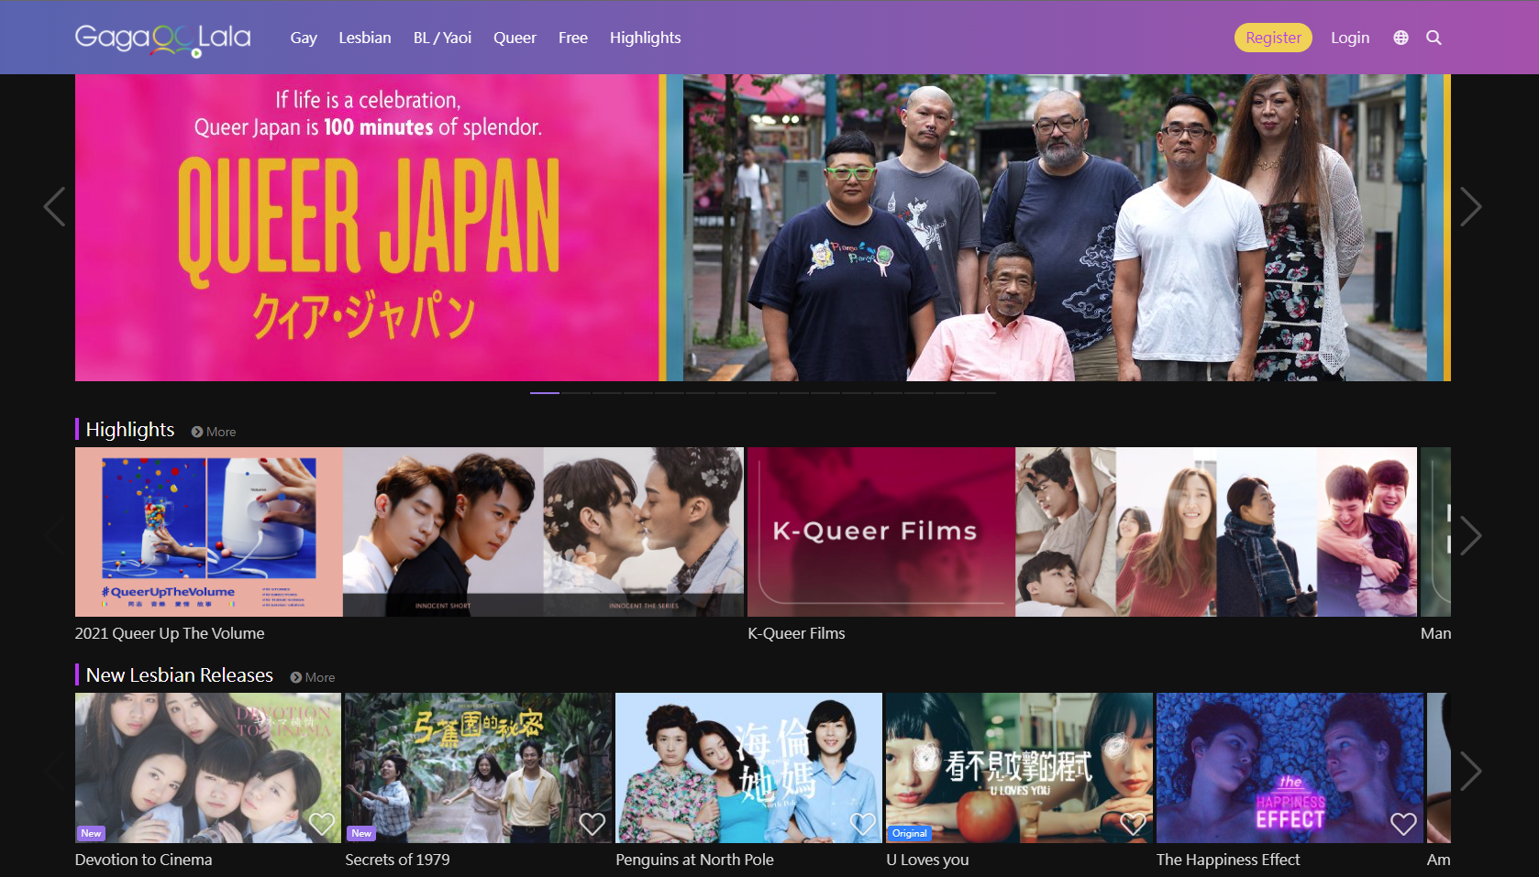Click the 'K-Queer Films' caption text
1539x877 pixels.
tap(796, 633)
